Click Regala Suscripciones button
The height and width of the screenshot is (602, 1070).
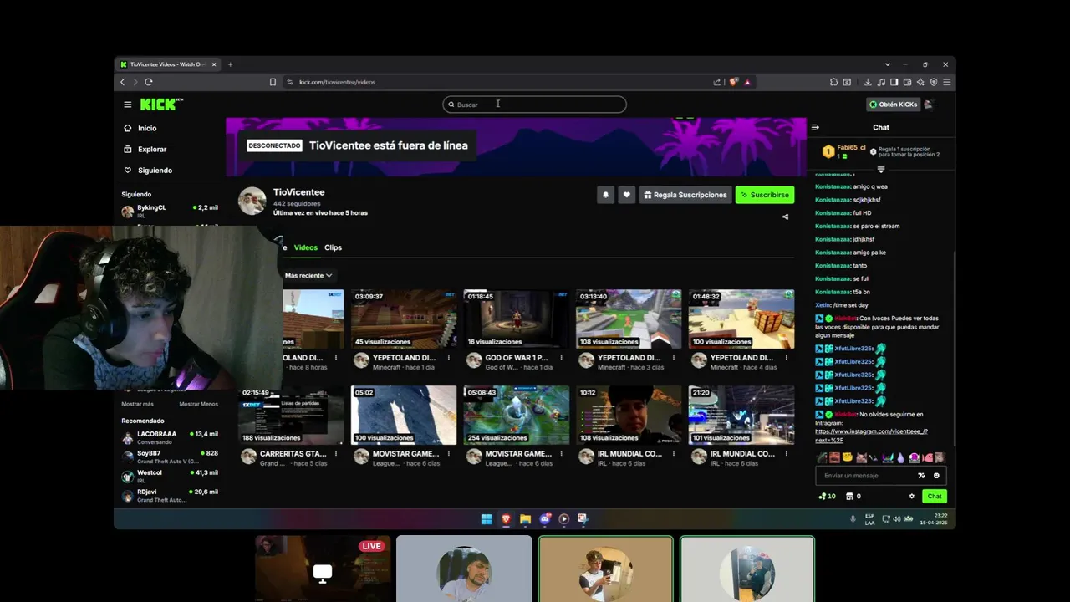pos(685,195)
